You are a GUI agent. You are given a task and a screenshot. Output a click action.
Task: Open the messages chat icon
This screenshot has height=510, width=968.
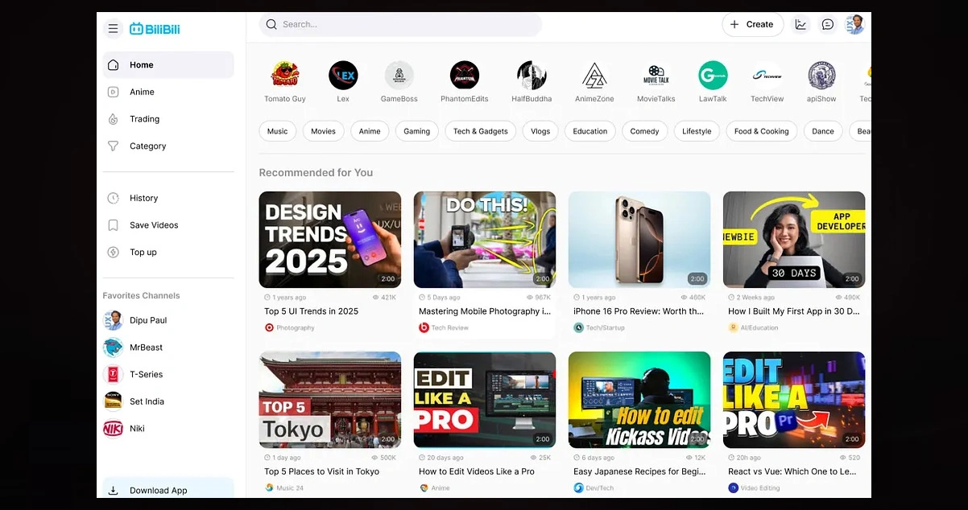(827, 25)
